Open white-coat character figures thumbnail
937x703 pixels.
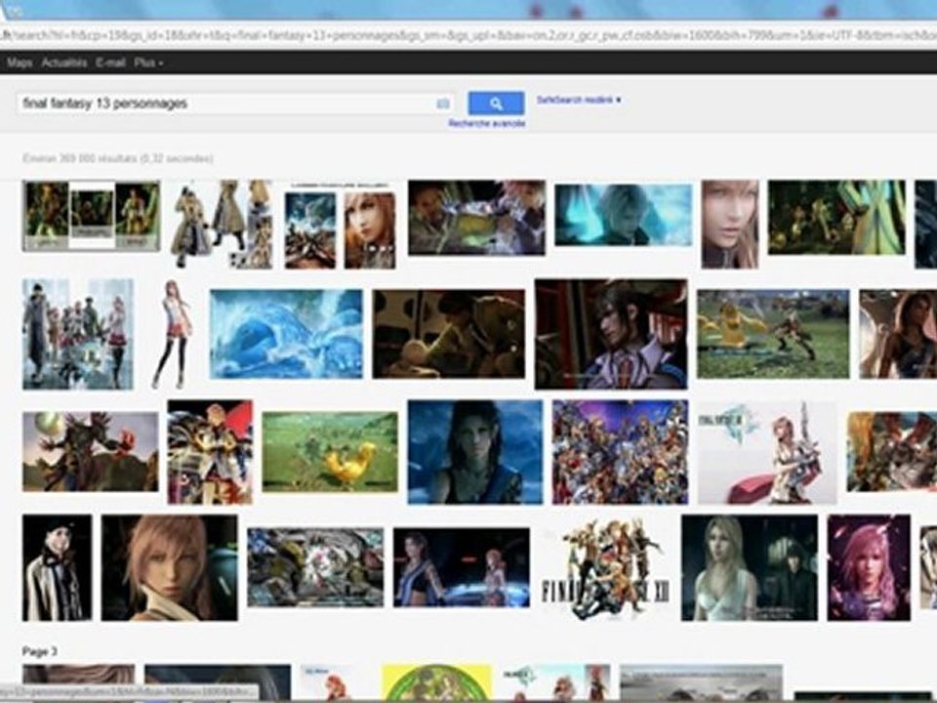click(x=222, y=225)
